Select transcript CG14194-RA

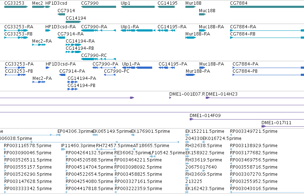tap(80, 41)
